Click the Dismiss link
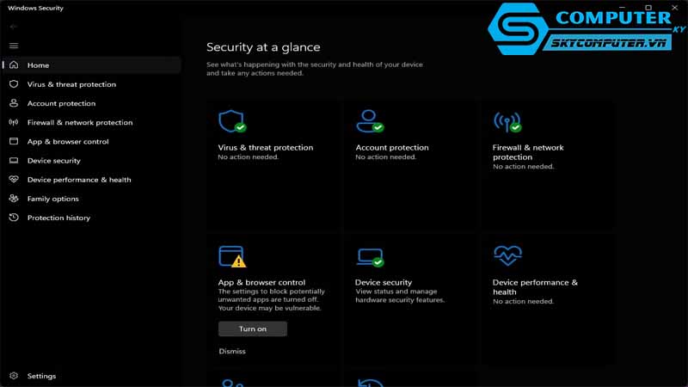This screenshot has width=688, height=387. 232,351
